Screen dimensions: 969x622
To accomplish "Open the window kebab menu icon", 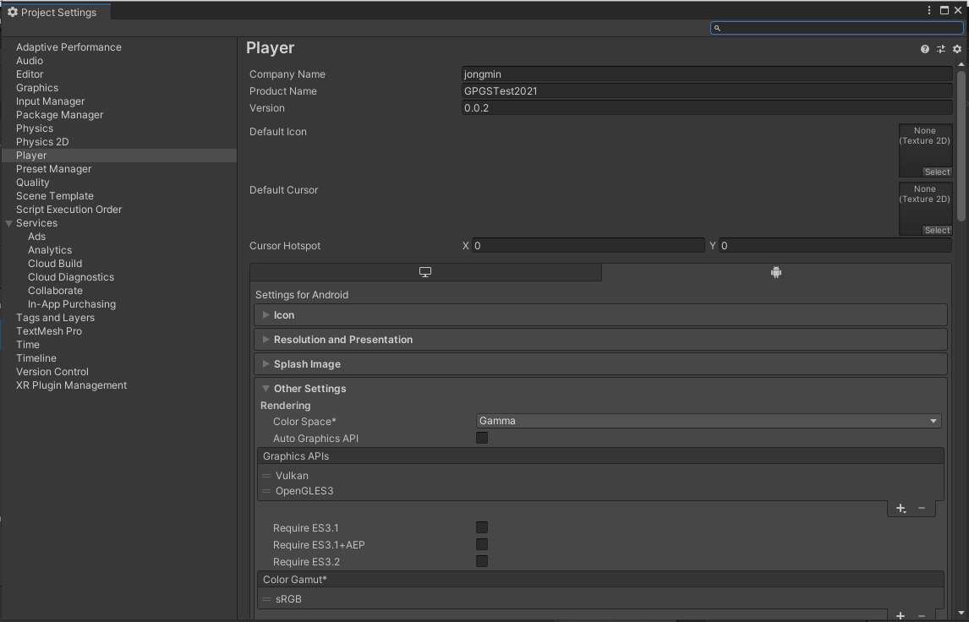I will [x=928, y=10].
